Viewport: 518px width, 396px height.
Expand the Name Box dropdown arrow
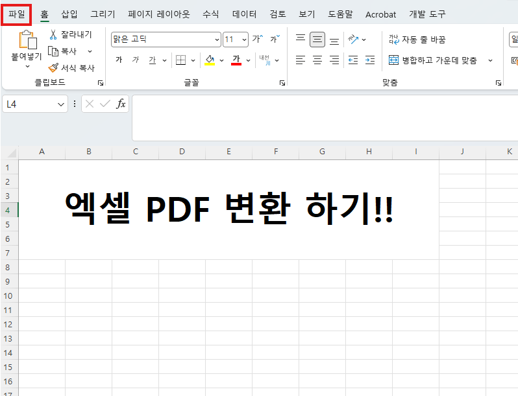(61, 104)
